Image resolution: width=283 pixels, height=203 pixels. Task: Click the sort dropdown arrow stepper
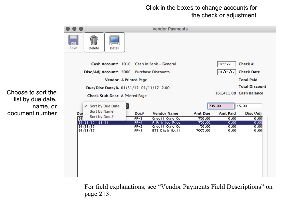tap(127, 106)
